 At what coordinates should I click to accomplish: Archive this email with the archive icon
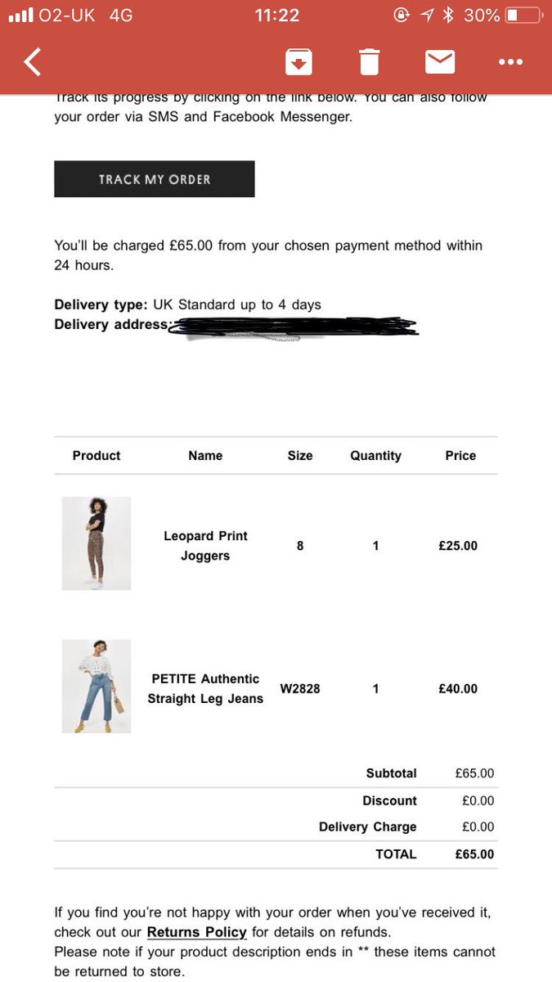click(x=298, y=62)
